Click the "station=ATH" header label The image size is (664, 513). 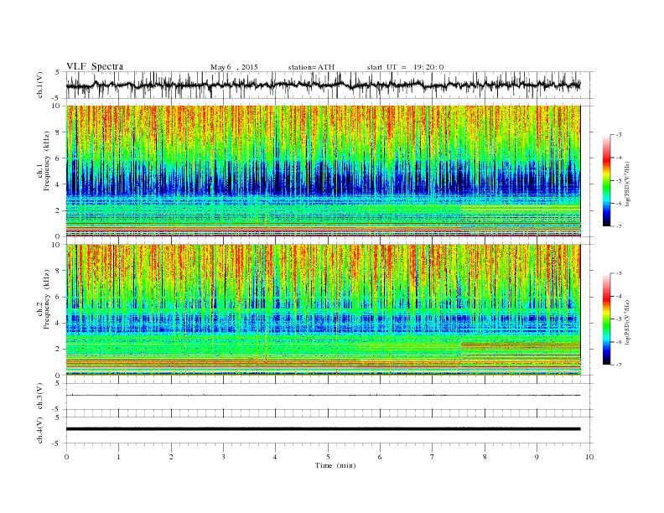tap(311, 67)
